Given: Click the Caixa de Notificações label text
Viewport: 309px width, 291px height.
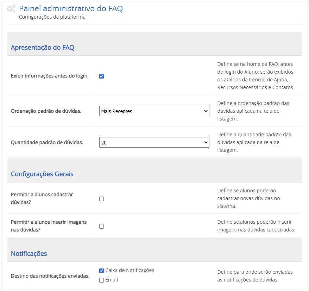Looking at the screenshot, I should pos(130,270).
